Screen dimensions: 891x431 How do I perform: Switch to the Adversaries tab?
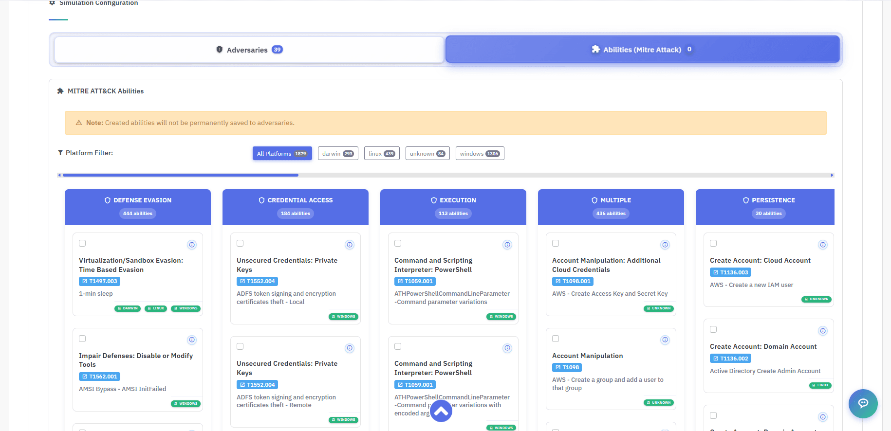tap(249, 50)
